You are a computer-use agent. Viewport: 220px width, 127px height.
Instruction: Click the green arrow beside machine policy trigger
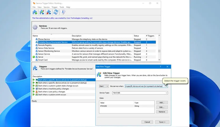point(34,89)
